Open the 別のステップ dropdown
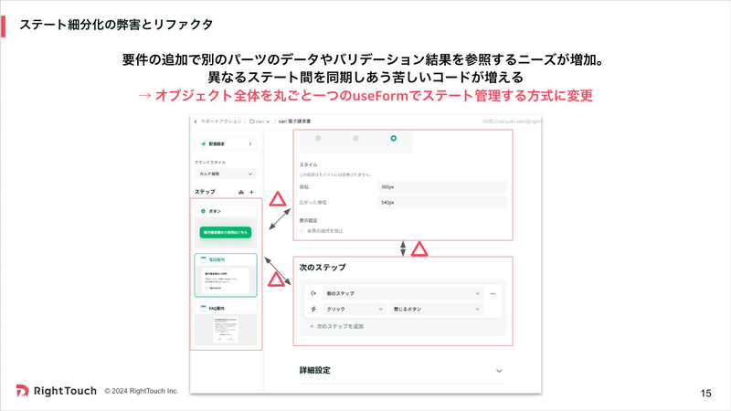This screenshot has height=411, width=731. click(x=403, y=293)
